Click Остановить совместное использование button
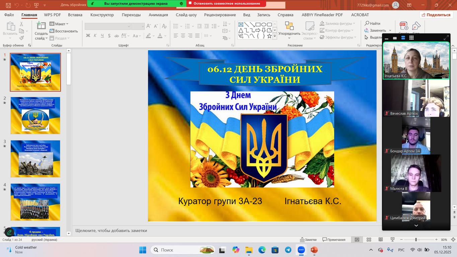This screenshot has width=457, height=257. [226, 3]
